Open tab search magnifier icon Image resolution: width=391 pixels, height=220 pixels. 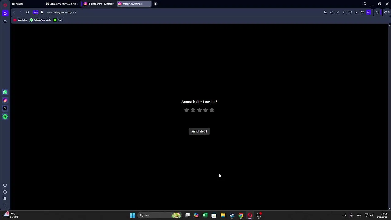(x=365, y=4)
